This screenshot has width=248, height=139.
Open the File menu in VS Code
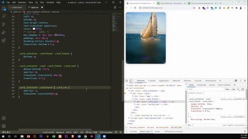click(x=8, y=2)
